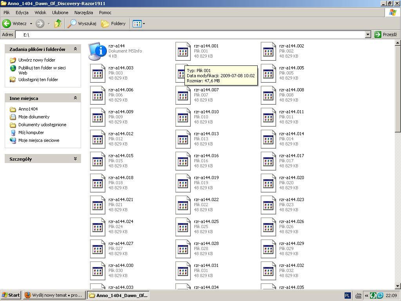Click Utwórz nowy folder link
This screenshot has width=401, height=301.
click(x=37, y=60)
